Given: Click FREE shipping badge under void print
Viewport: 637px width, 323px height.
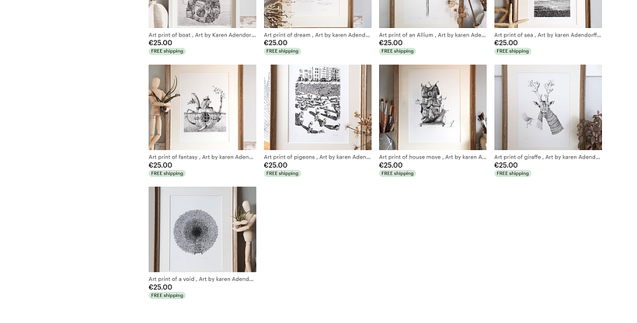Looking at the screenshot, I should 167,295.
